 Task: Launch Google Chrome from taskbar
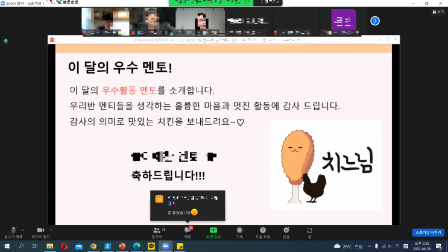tap(93, 246)
